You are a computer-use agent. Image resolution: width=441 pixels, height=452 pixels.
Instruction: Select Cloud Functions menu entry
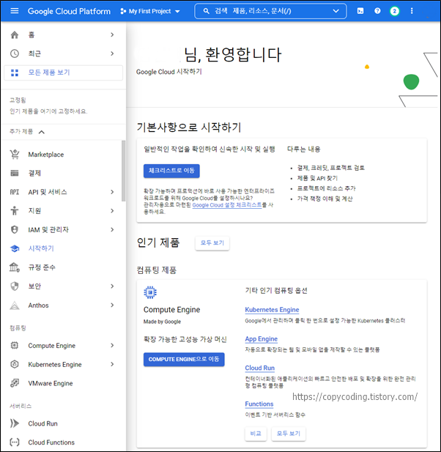pyautogui.click(x=63, y=442)
